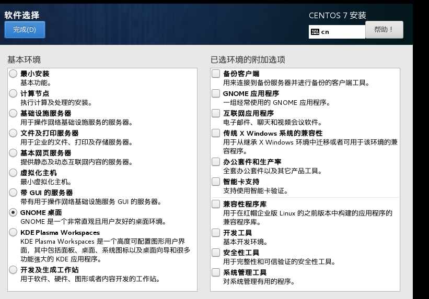Select the 虚拟化主机 radio button
This screenshot has width=429, height=299.
pyautogui.click(x=13, y=173)
